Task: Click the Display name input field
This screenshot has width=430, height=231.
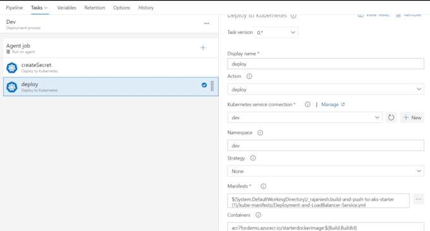Action: tap(326, 64)
